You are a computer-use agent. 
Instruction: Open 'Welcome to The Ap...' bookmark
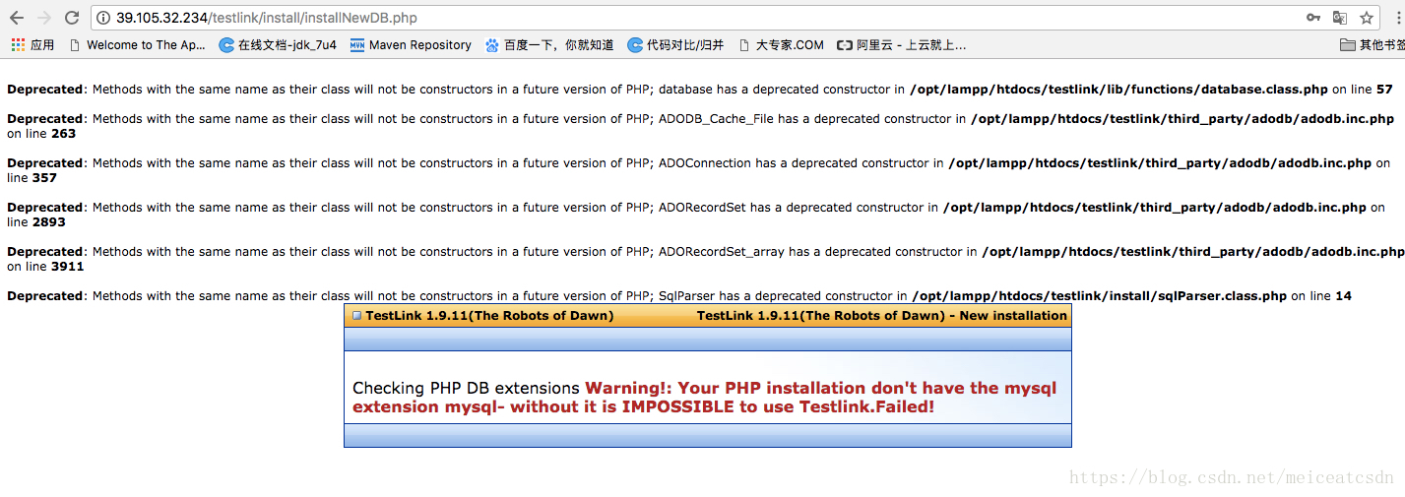[x=137, y=44]
